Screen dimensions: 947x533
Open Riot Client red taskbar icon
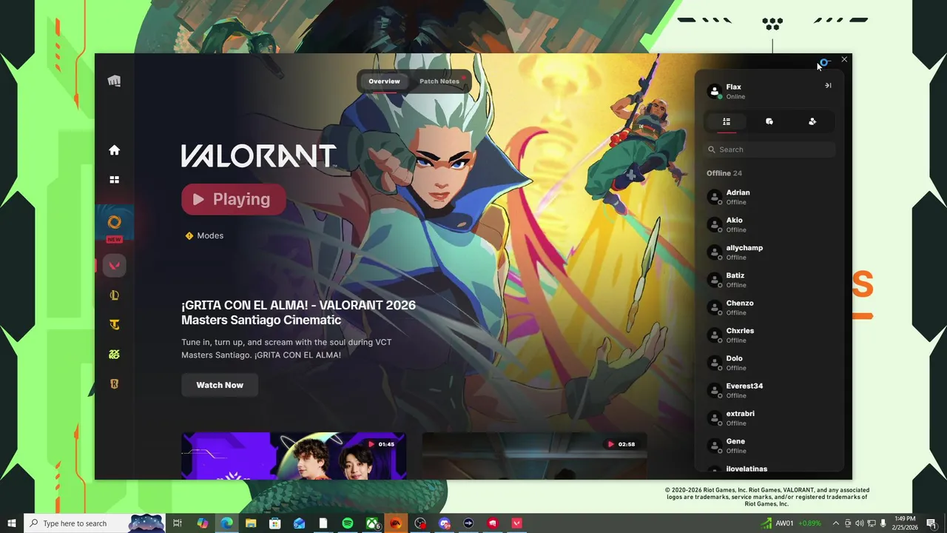pos(493,523)
